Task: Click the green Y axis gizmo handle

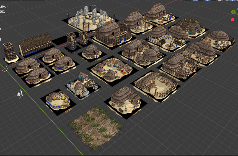Action: 233,12
